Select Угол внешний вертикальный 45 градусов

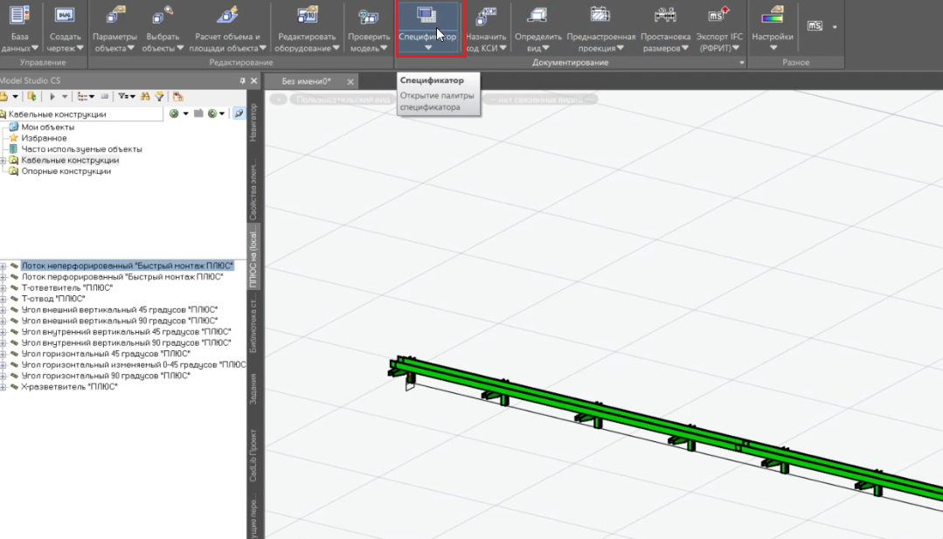pos(119,310)
